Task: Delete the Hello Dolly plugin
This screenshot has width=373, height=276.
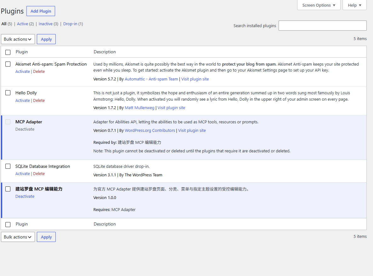Action: [39, 101]
